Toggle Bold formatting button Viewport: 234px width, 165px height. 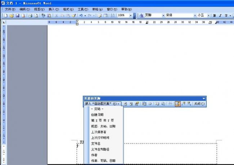215,16
